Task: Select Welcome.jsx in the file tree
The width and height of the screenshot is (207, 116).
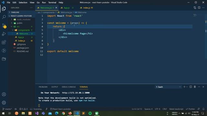Action: click(21, 34)
